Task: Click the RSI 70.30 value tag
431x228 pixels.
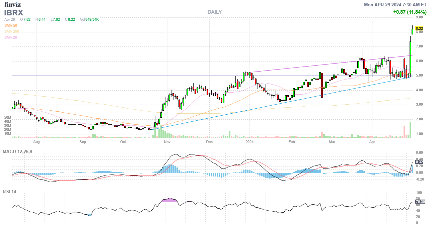Action: [x=420, y=202]
